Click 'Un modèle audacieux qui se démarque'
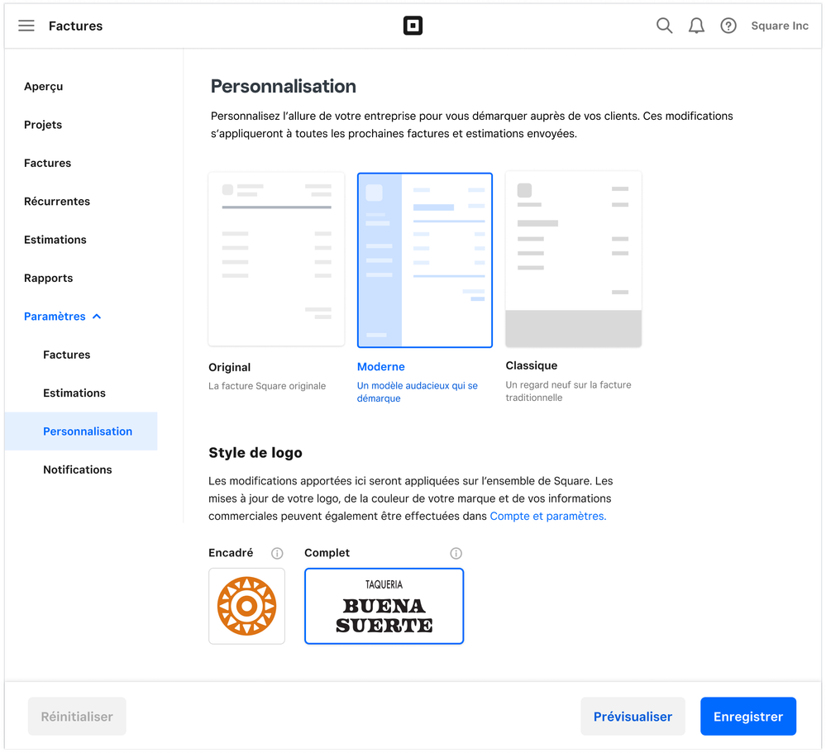The height and width of the screenshot is (753, 826). 418,392
